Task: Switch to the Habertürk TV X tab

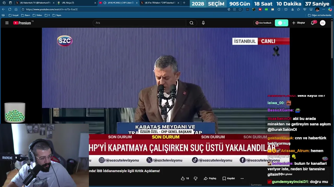Action: point(35,3)
